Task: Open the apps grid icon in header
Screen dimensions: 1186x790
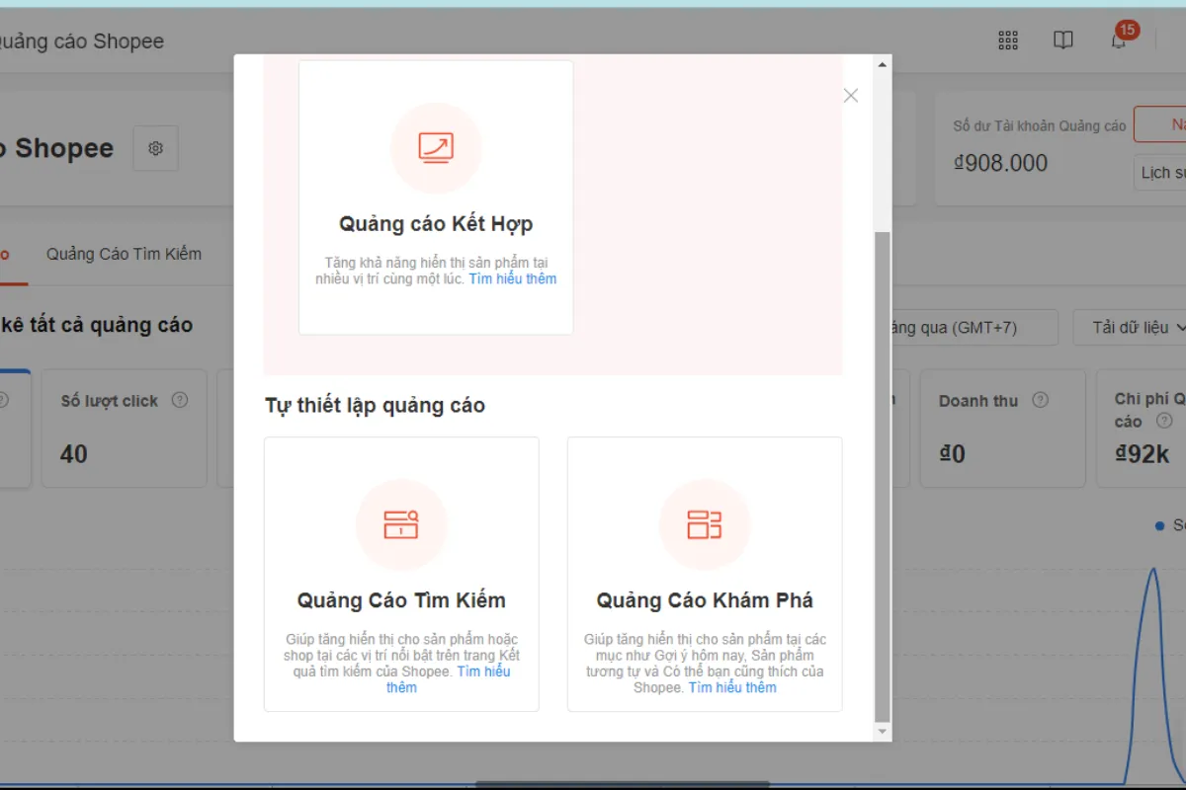Action: (x=1008, y=40)
